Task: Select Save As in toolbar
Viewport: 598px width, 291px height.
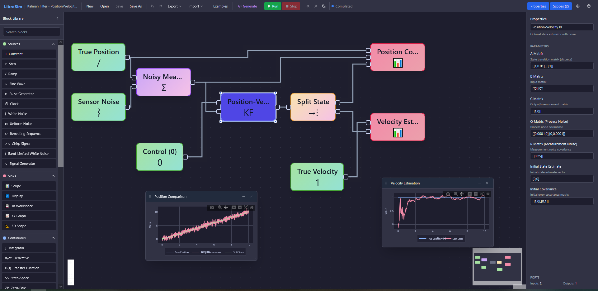Action: (136, 6)
